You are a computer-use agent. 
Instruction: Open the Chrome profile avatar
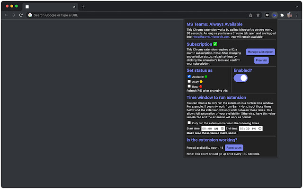click(x=289, y=15)
